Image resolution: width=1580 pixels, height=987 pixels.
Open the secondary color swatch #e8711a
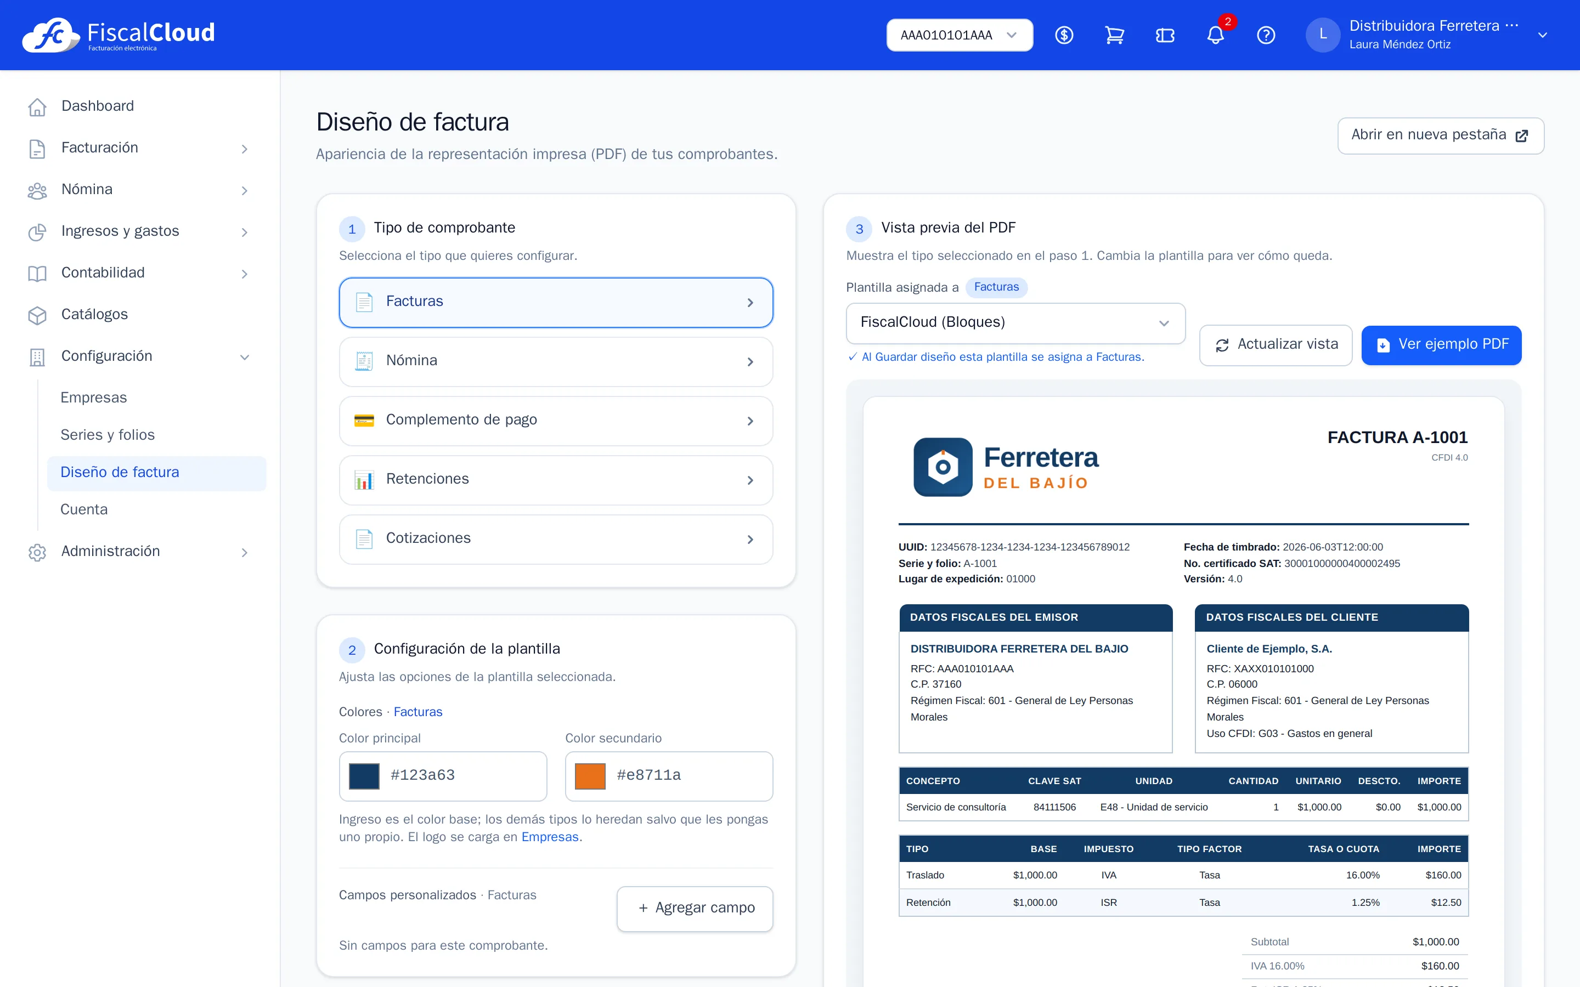[590, 776]
